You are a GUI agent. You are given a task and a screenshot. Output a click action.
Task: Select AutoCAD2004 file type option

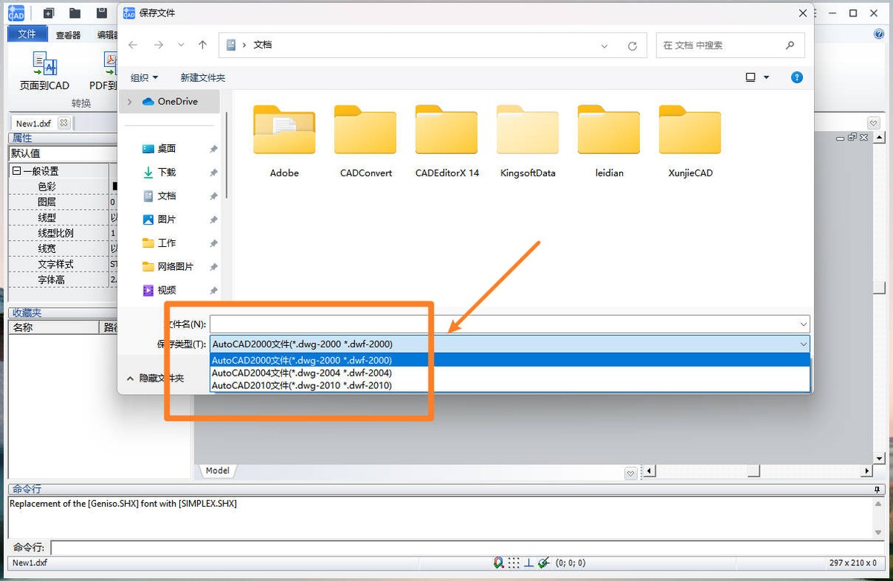(301, 373)
